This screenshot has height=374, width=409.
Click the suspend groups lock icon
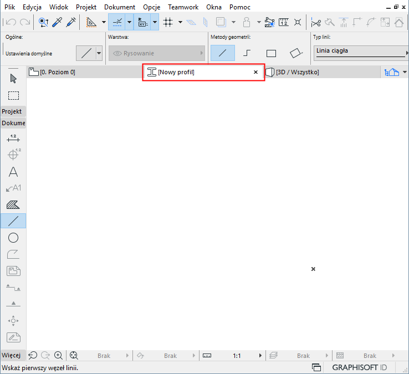coord(247,22)
